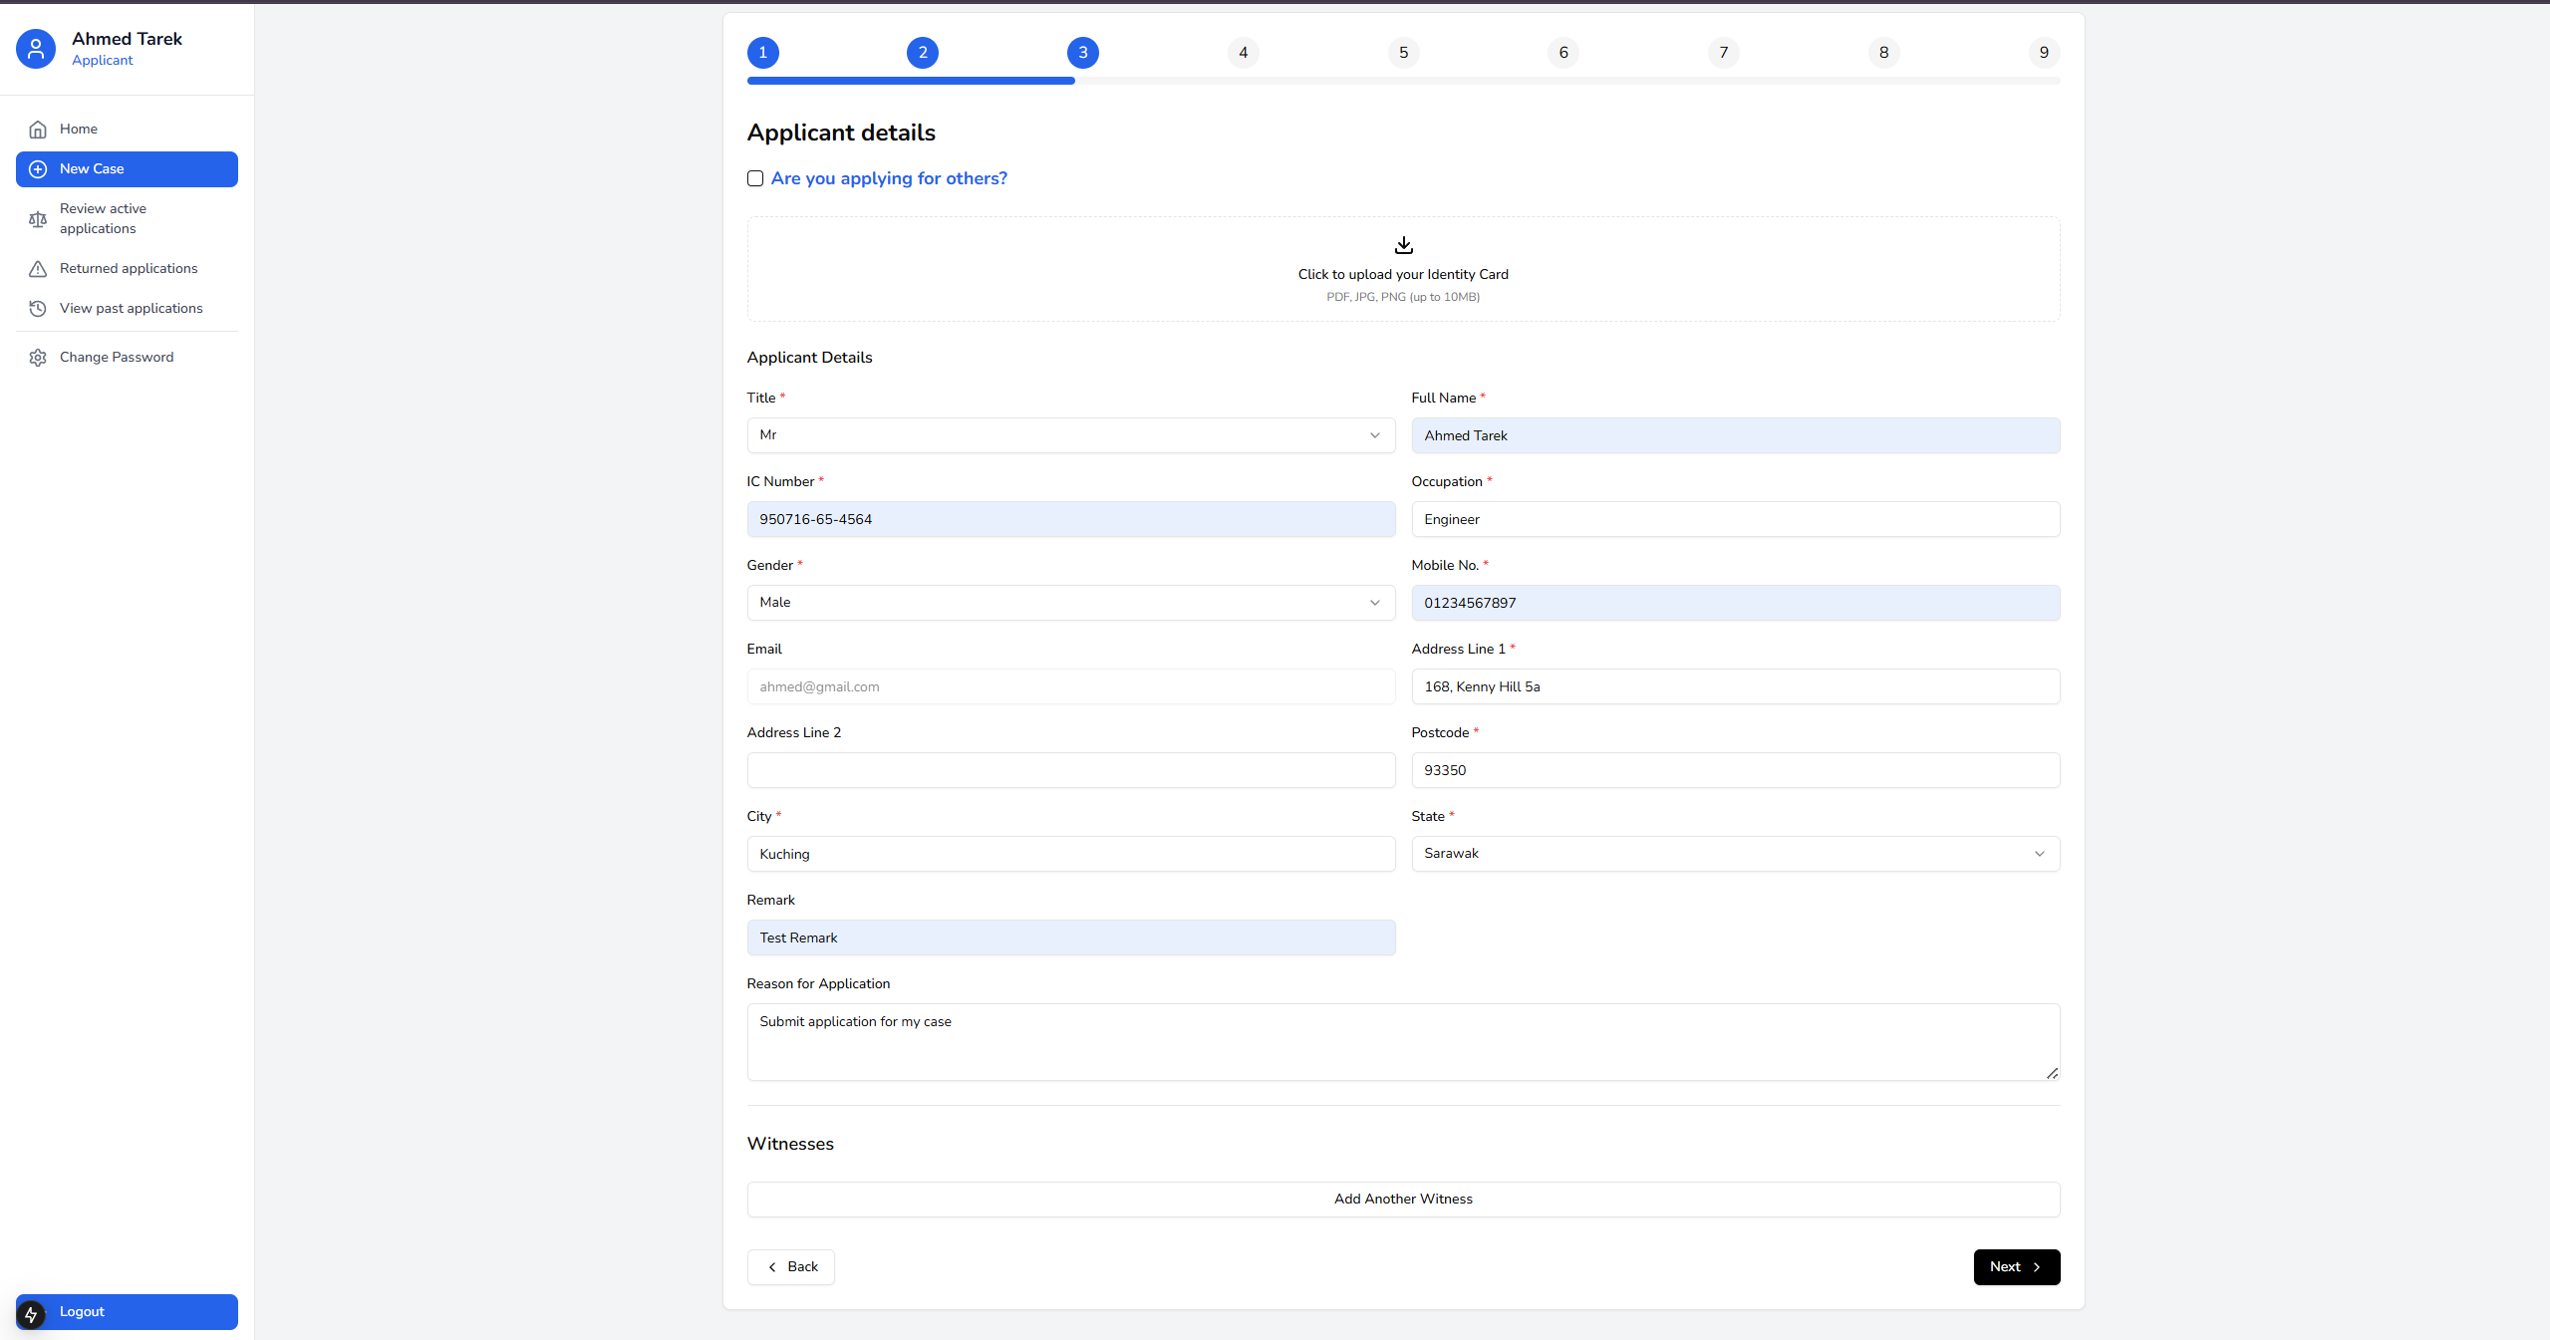The width and height of the screenshot is (2550, 1340).
Task: Go to step 4 in the progress stepper
Action: coord(1243,53)
